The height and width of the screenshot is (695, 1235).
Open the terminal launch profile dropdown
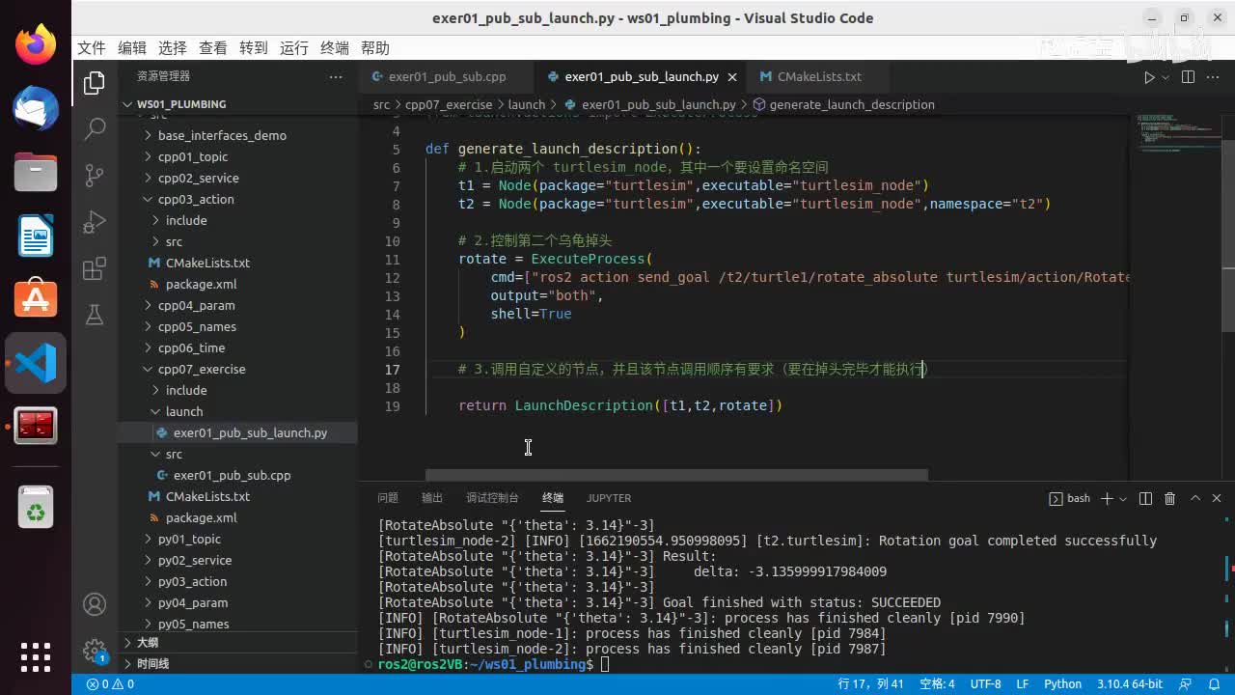[x=1124, y=498]
